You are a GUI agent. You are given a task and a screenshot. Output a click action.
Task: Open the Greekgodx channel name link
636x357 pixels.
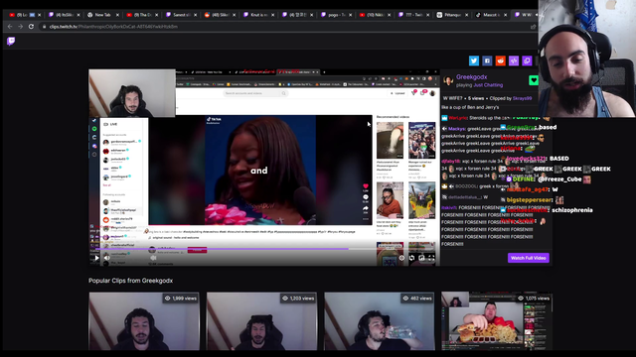[x=471, y=77]
